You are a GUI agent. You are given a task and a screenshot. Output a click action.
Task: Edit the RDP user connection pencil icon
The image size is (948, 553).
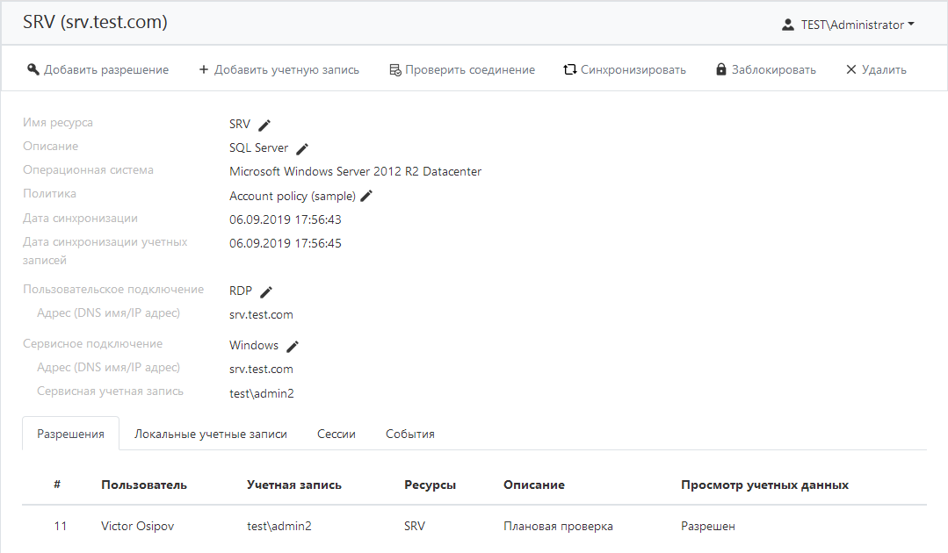click(x=266, y=291)
